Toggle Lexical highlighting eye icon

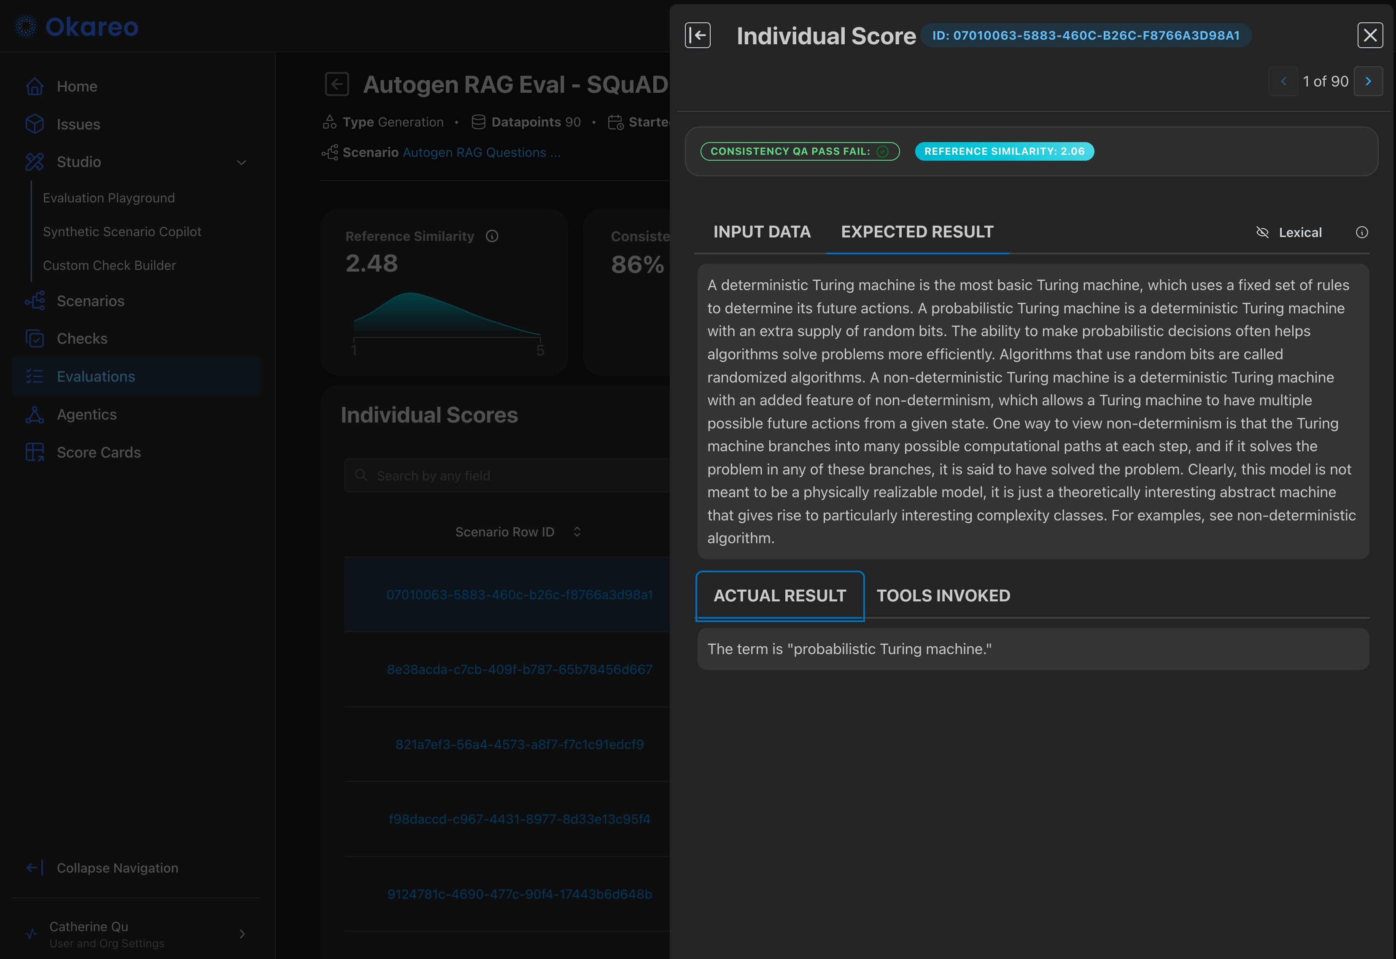(1262, 232)
